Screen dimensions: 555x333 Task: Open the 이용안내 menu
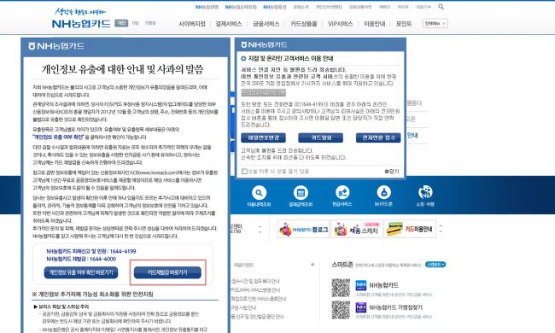coord(375,24)
